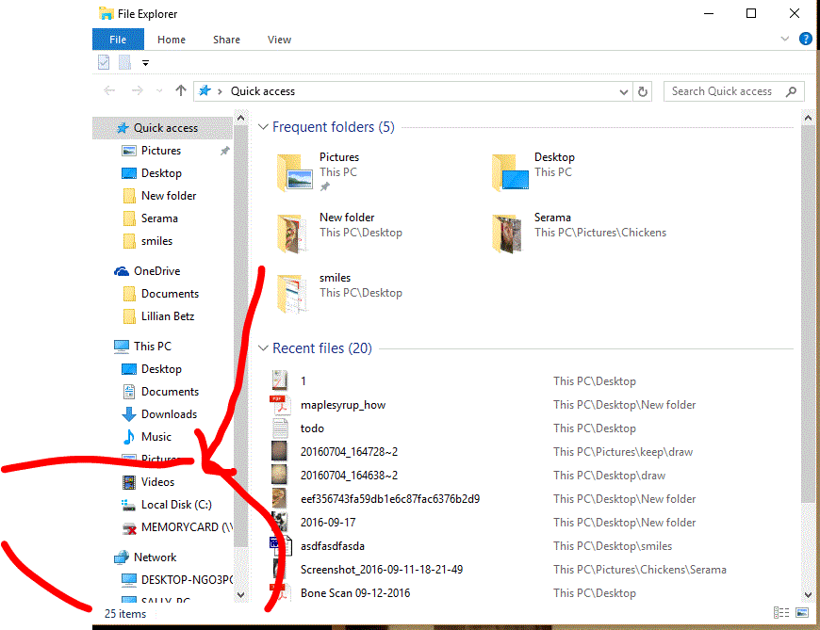Image resolution: width=820 pixels, height=630 pixels.
Task: Click the Refresh button beside address bar
Action: pyautogui.click(x=643, y=92)
